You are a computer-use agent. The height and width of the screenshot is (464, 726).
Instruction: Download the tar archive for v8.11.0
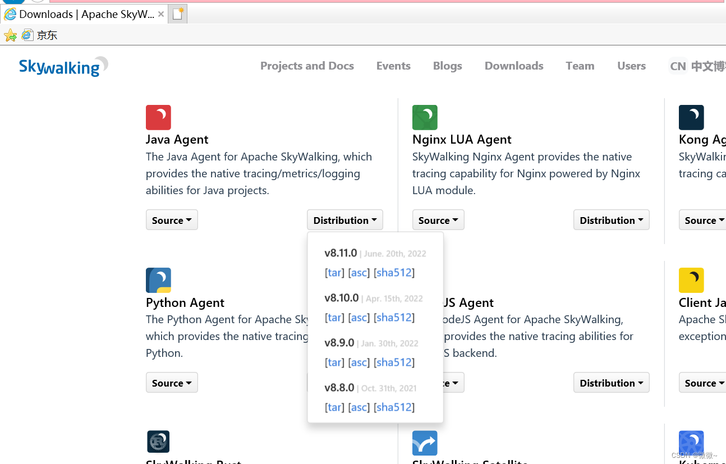click(334, 272)
